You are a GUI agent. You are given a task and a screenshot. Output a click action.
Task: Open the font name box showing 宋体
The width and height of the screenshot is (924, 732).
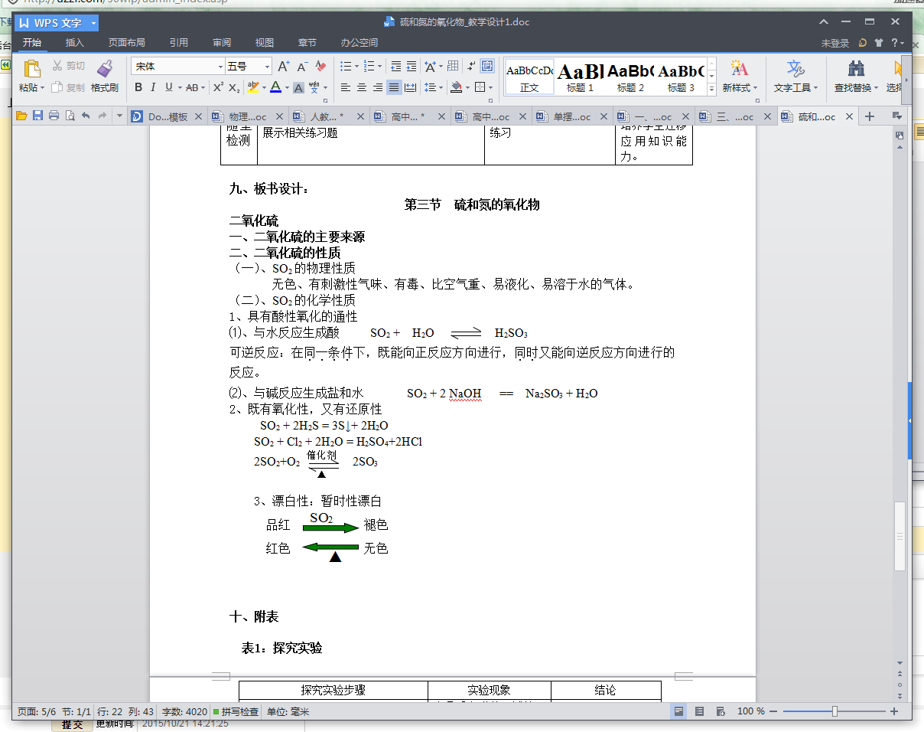177,67
